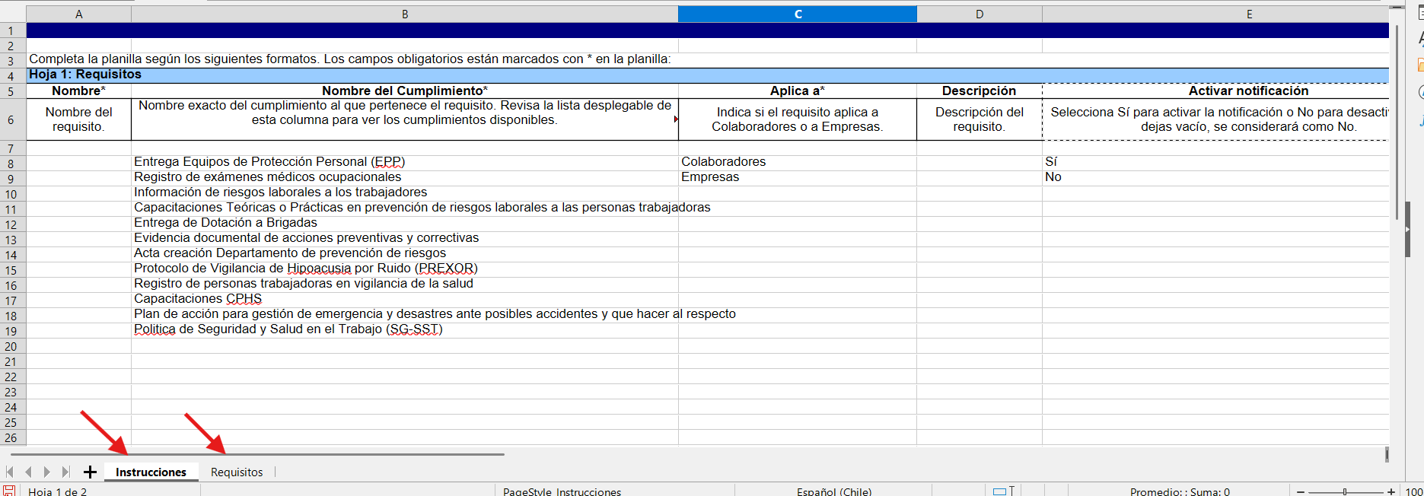Select cell 'Protocolo de Vigilancia de Hipoacusia por Ruido'

click(405, 269)
